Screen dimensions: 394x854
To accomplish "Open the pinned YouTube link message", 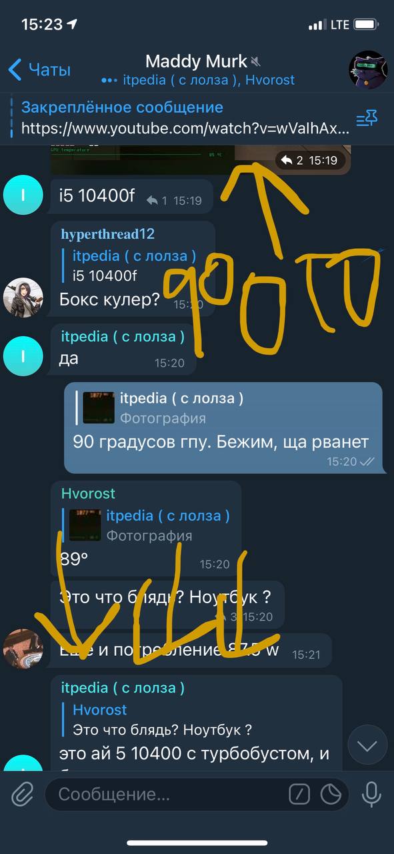I will click(x=185, y=118).
